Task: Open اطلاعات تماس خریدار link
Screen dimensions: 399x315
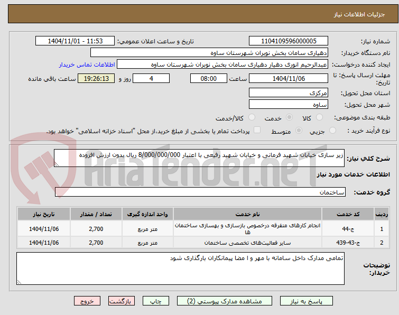Action: coord(87,64)
